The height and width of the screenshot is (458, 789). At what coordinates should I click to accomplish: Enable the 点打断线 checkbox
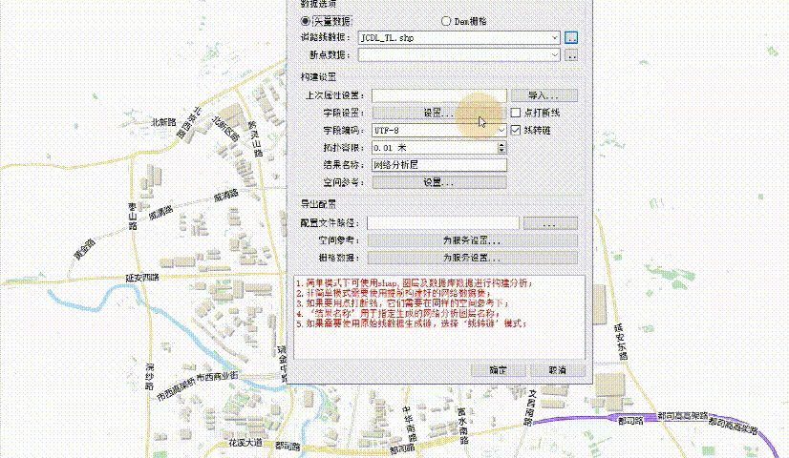[517, 113]
